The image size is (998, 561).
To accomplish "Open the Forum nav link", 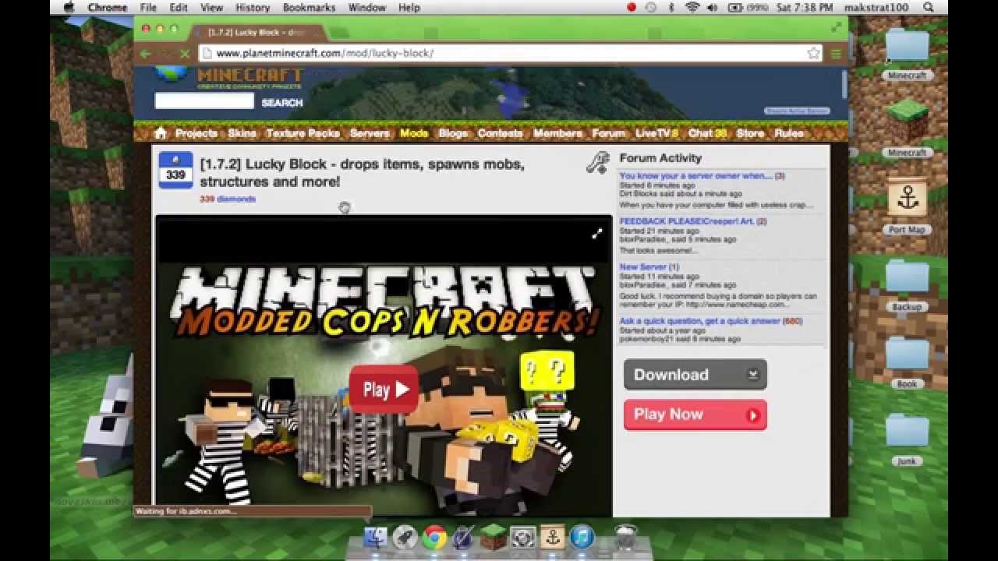I will (x=609, y=133).
